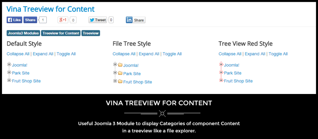Click Expand All under Tree View Red Style

point(255,54)
